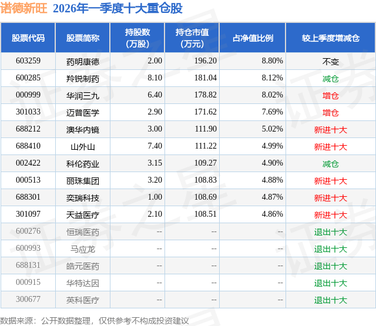The height and width of the screenshot is (326, 376).
Task: Select stock name 澳华内镜
Action: tap(83, 130)
